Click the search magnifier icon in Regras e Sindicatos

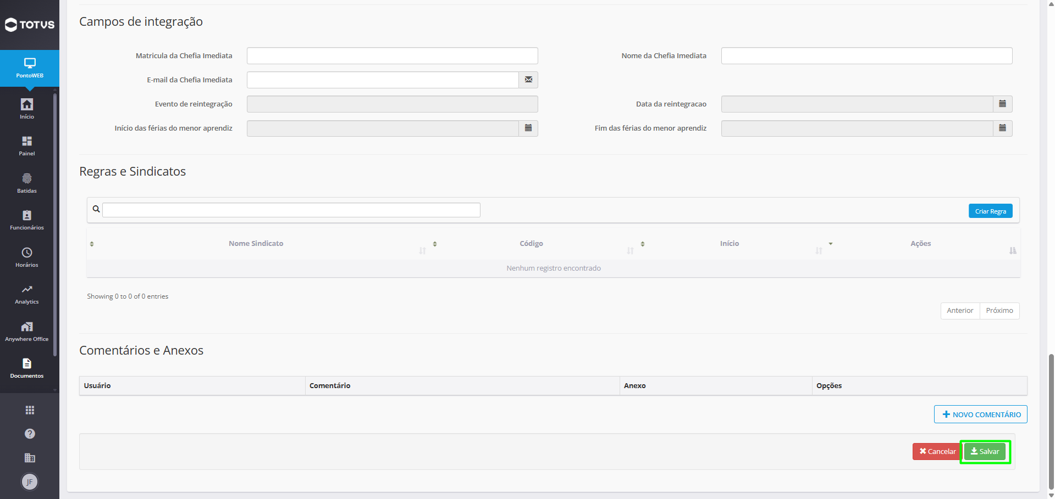96,209
